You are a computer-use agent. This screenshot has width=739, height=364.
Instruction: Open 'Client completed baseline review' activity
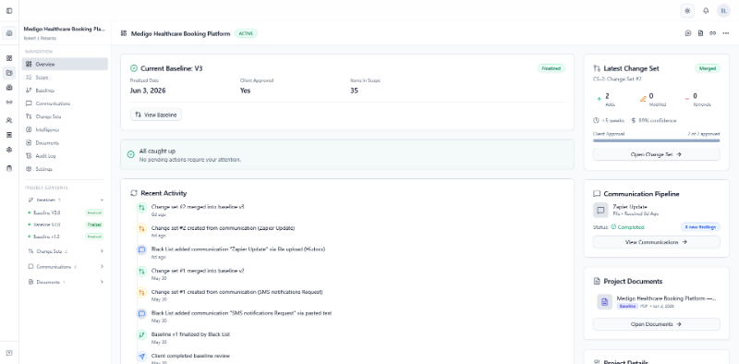click(190, 356)
